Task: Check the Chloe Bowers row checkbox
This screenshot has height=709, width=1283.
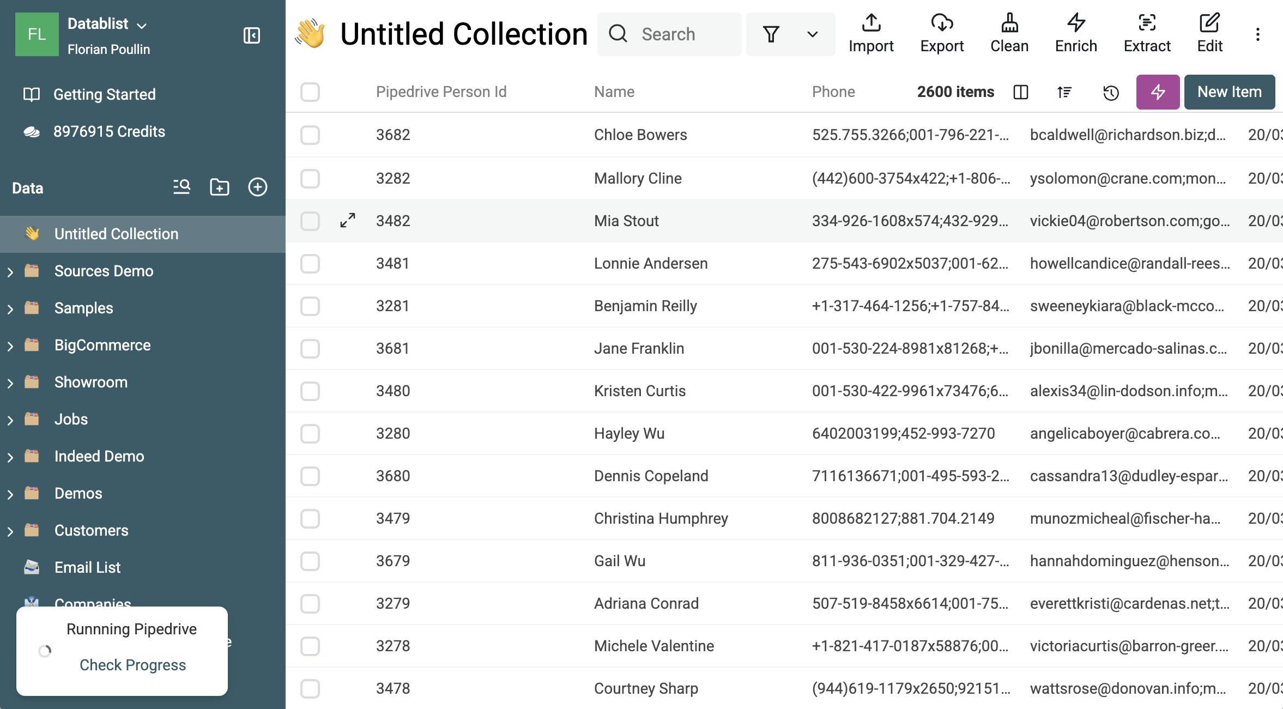Action: (310, 135)
